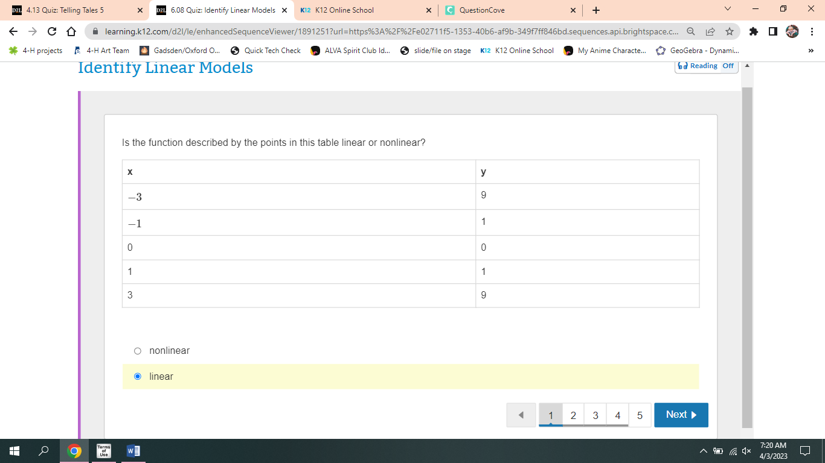Viewport: 825px width, 463px height.
Task: Open the tab search dropdown arrow
Action: click(x=727, y=10)
